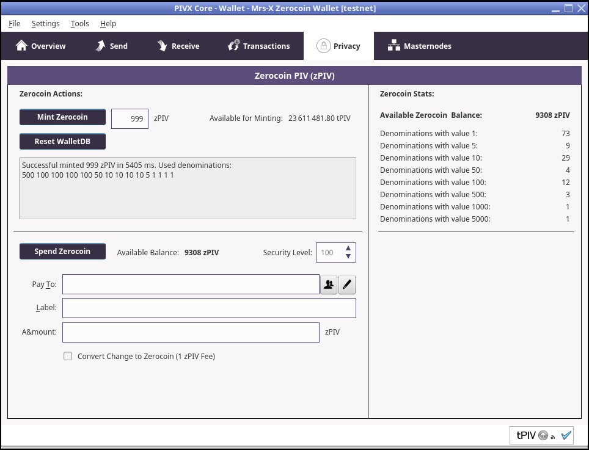Viewport: 589px width, 450px height.
Task: Click the '23 611 481.80 tPIV' minting amount
Action: coord(320,118)
